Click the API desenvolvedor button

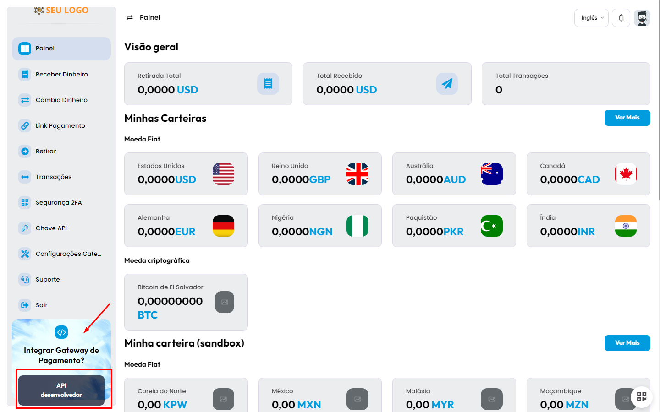pyautogui.click(x=61, y=390)
